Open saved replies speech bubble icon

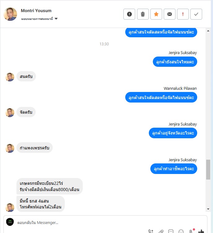(x=171, y=231)
